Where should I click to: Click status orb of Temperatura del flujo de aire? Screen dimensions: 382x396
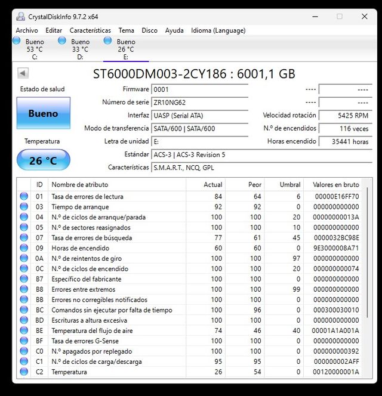[x=24, y=330]
